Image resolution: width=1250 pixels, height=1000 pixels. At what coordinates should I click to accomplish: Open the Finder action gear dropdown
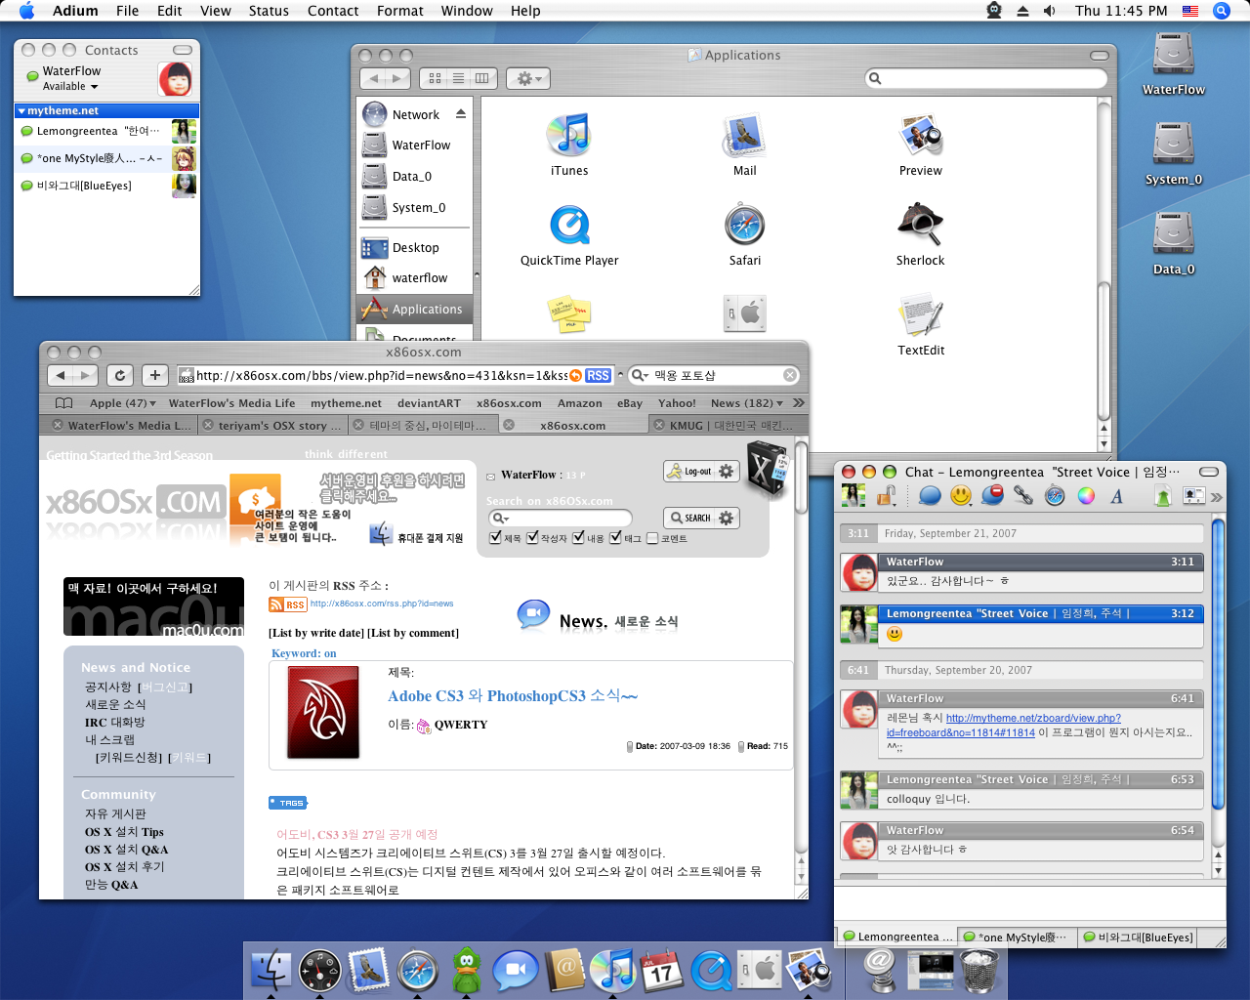[528, 78]
